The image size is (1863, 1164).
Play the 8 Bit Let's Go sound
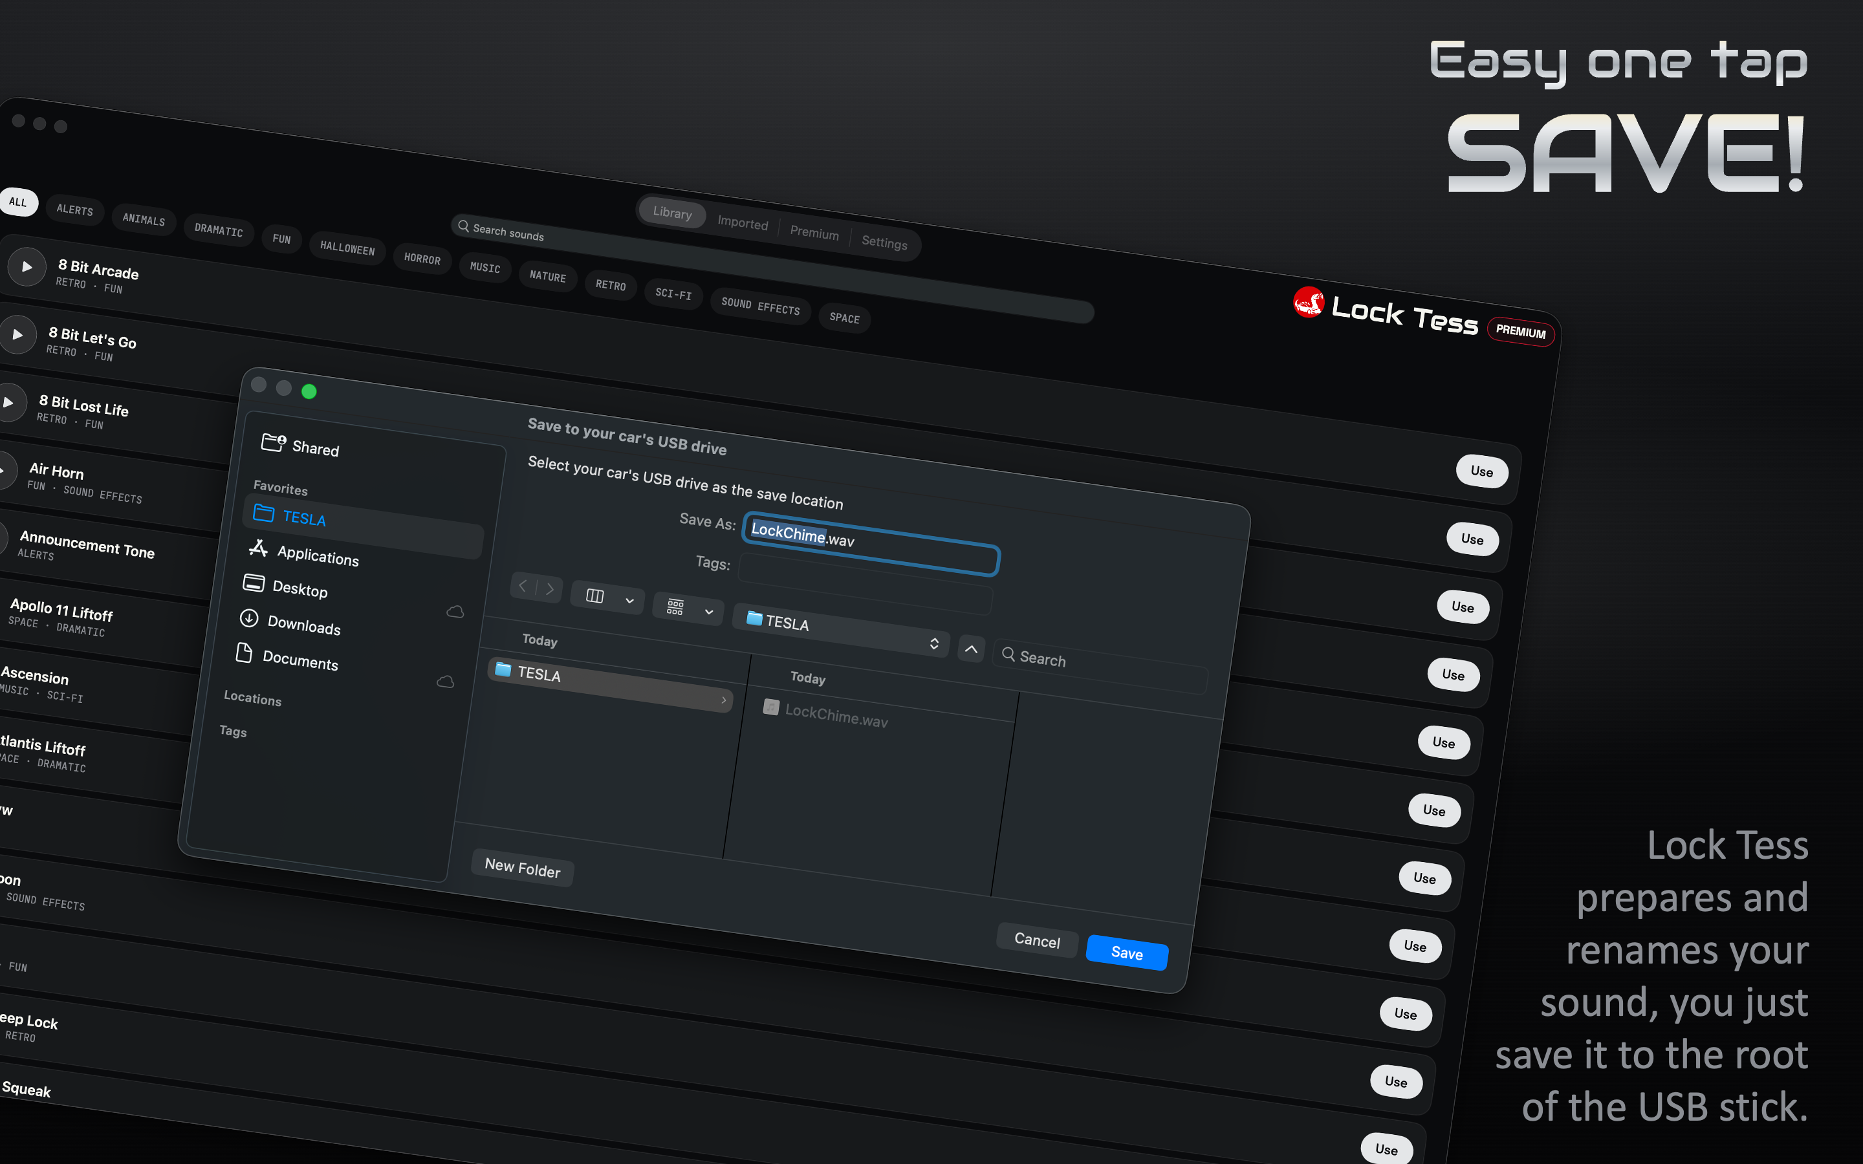point(17,334)
